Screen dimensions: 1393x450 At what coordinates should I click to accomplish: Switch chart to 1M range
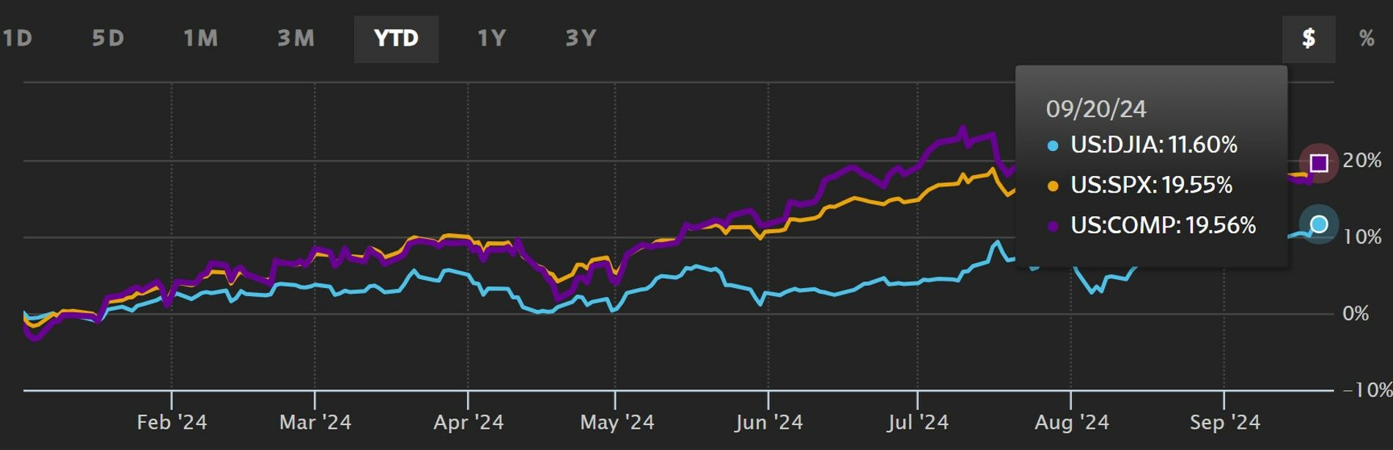pos(200,39)
